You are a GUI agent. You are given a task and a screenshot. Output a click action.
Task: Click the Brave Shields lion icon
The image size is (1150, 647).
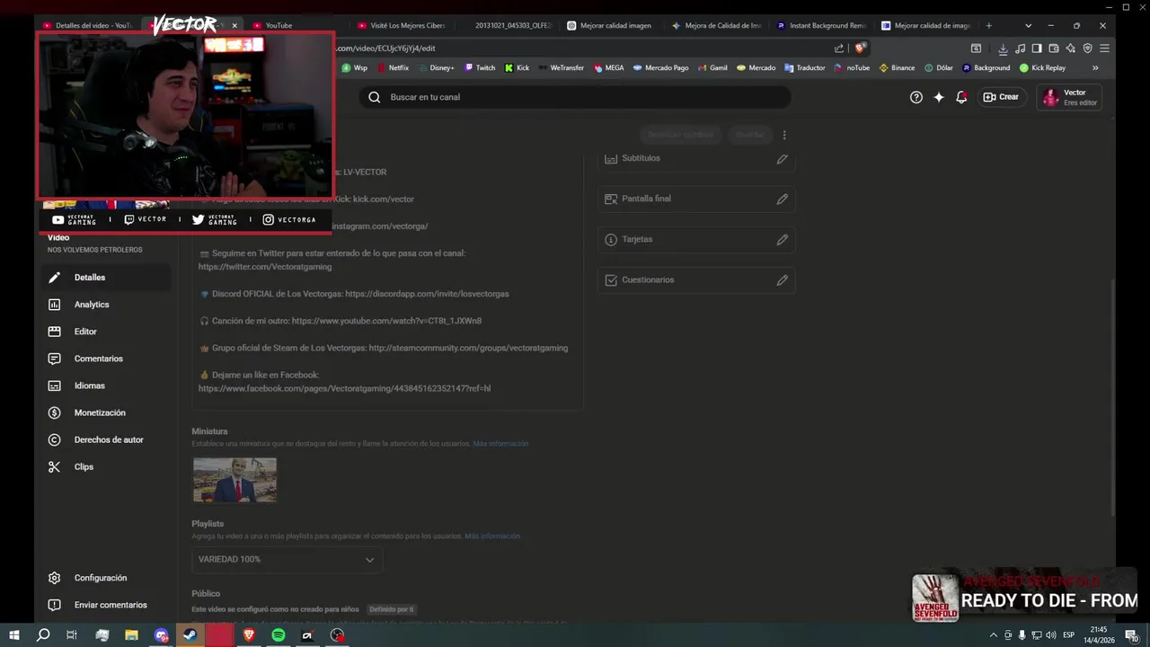(x=860, y=49)
